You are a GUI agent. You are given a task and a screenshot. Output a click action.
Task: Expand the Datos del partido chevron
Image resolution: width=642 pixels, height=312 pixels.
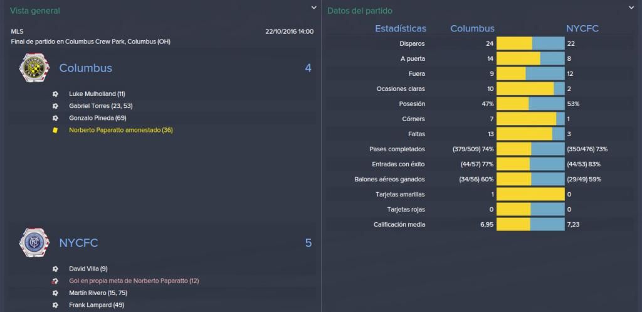(x=631, y=8)
